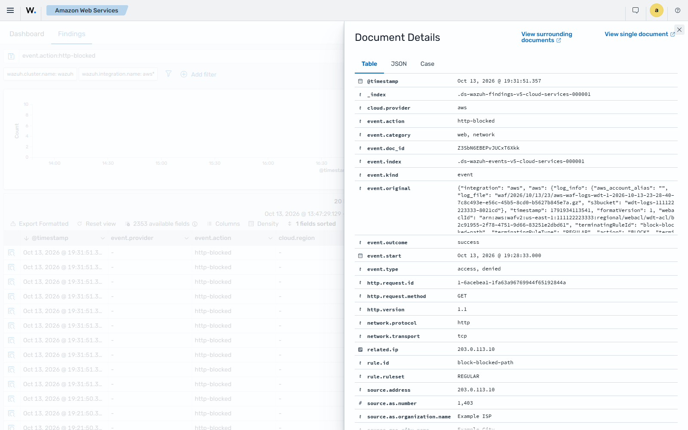
Task: Click Add filter
Action: point(198,74)
